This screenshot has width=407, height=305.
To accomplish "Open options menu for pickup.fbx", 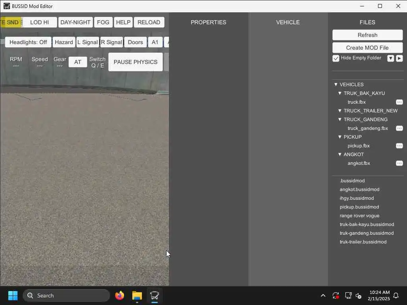I will [399, 146].
